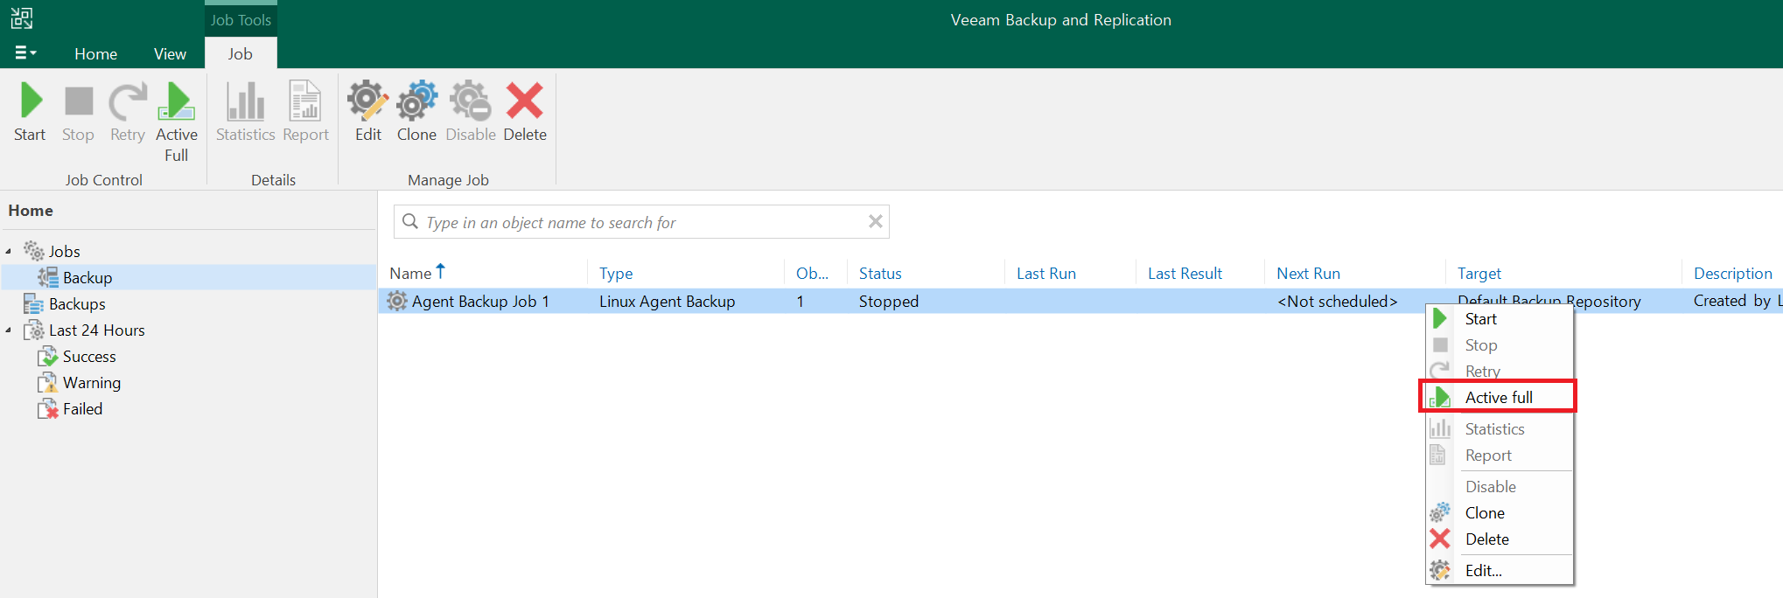Click the gear icon of Agent Backup Job 1
1783x598 pixels.
click(397, 302)
